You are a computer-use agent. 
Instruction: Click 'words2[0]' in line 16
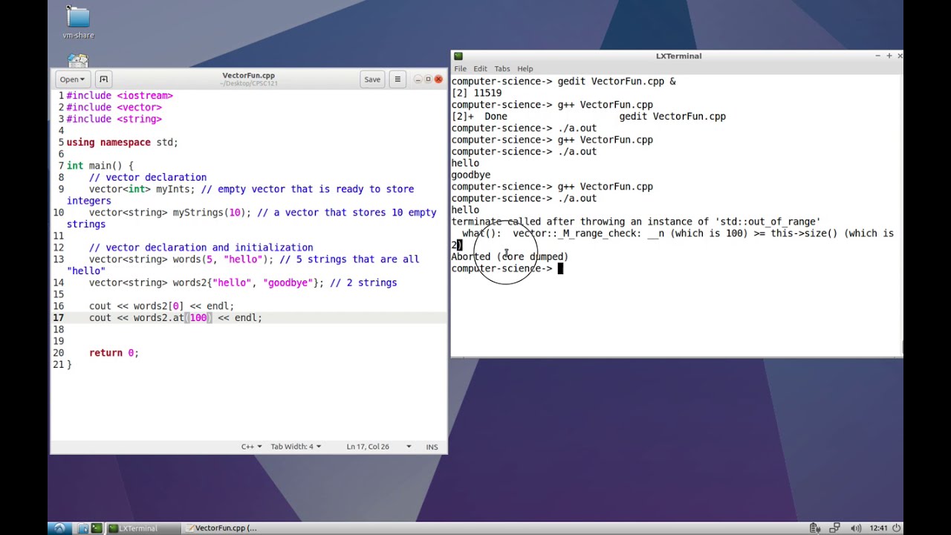(158, 306)
